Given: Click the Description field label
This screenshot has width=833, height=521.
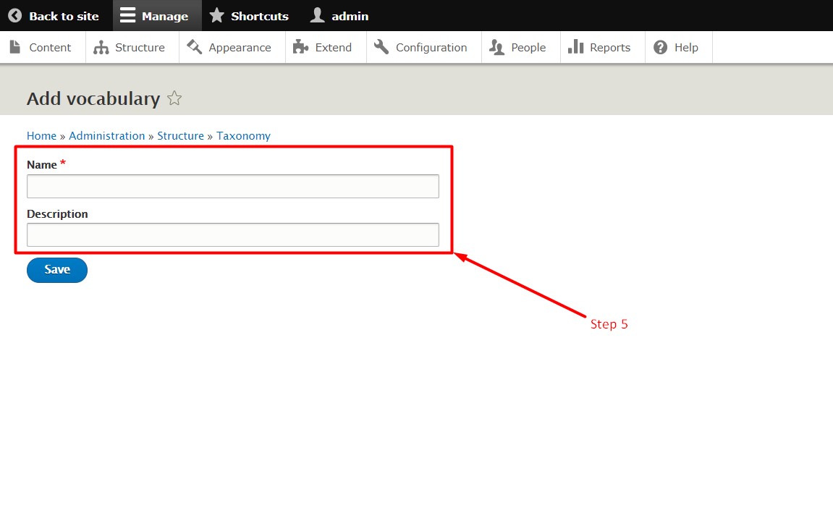Looking at the screenshot, I should (x=57, y=214).
